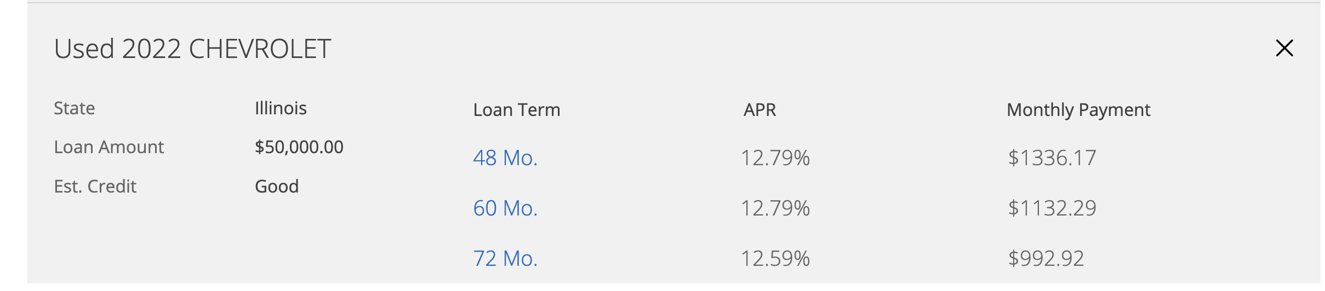Select the 48 Mo. loan term link
1325x291 pixels.
coord(505,158)
